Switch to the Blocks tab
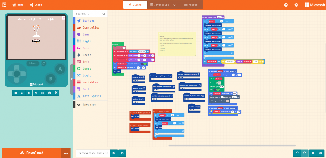This screenshot has width=326, height=158. pos(135,5)
